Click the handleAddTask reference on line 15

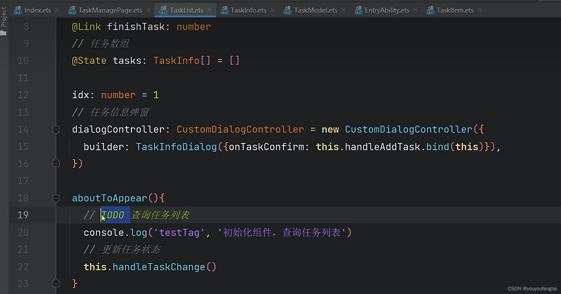(x=382, y=147)
